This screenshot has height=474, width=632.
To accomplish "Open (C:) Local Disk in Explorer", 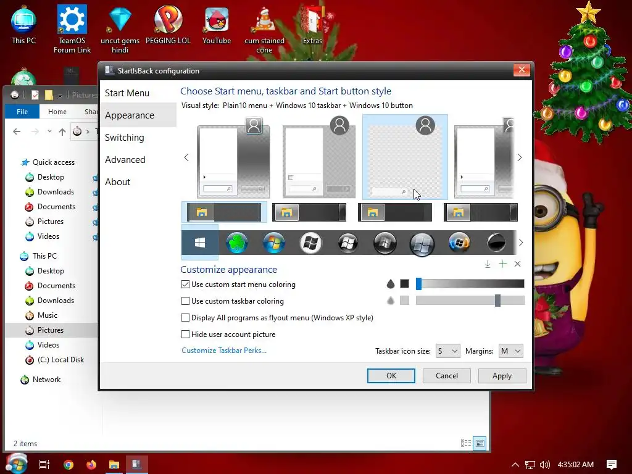I will pos(60,360).
